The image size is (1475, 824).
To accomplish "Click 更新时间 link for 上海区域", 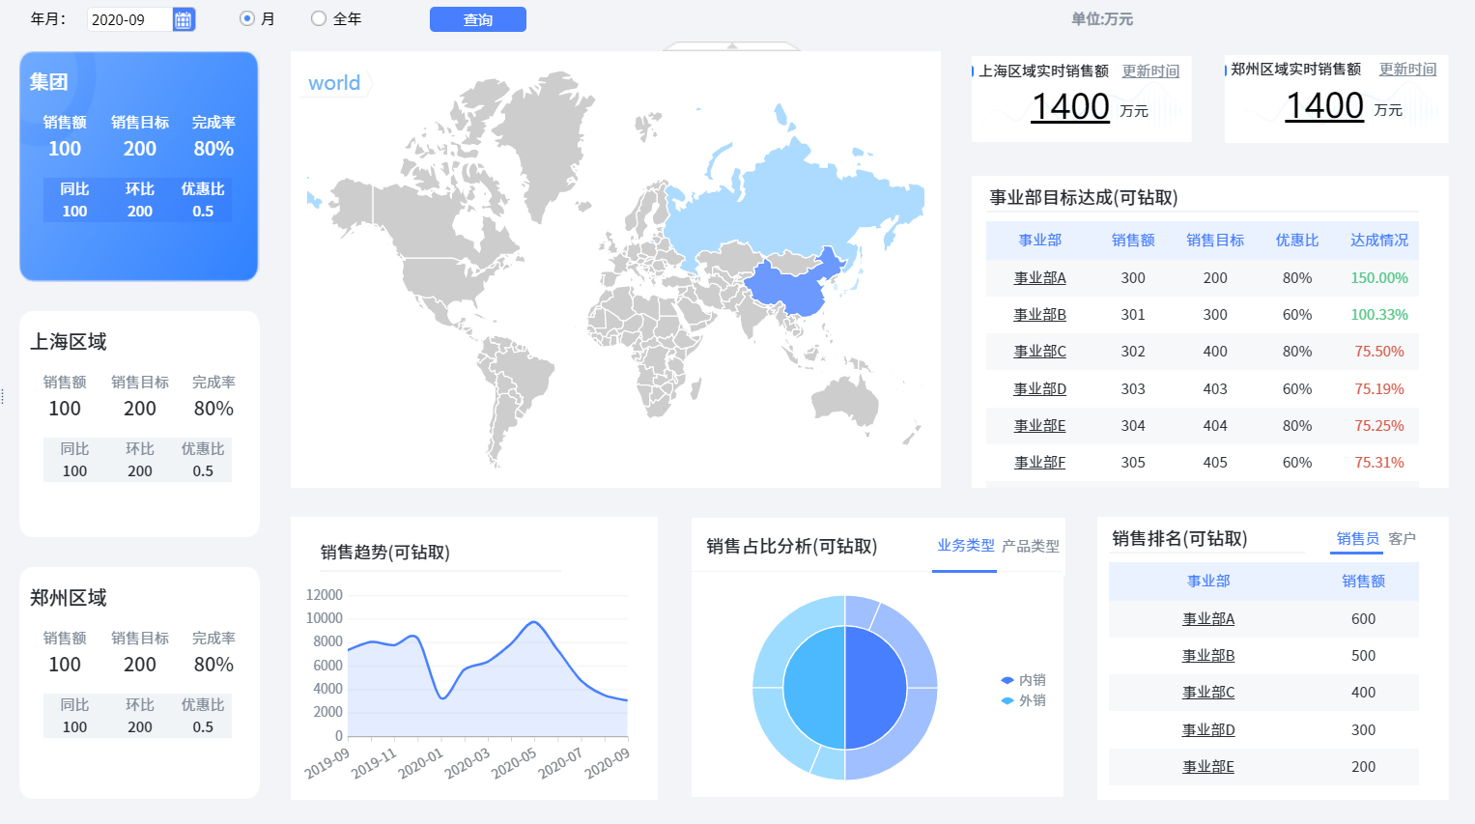I will pyautogui.click(x=1150, y=71).
